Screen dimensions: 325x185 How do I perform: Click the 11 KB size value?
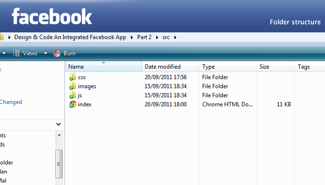[284, 104]
